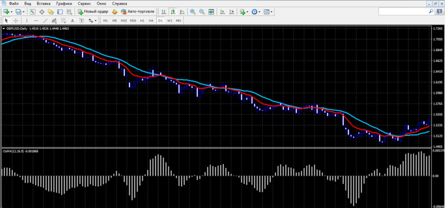Click the Новый ордер button

93,12
